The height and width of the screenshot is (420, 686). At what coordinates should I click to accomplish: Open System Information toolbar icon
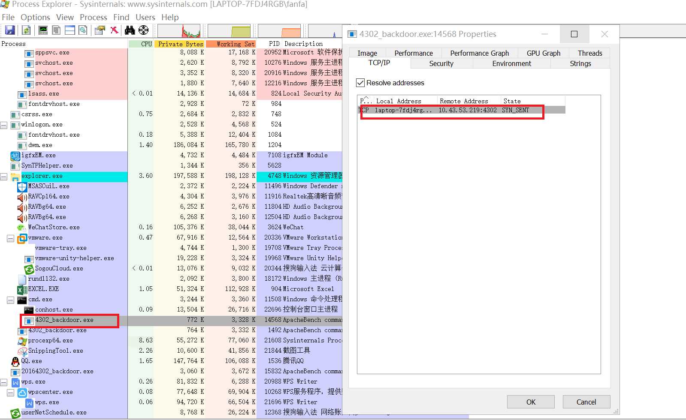[x=43, y=30]
